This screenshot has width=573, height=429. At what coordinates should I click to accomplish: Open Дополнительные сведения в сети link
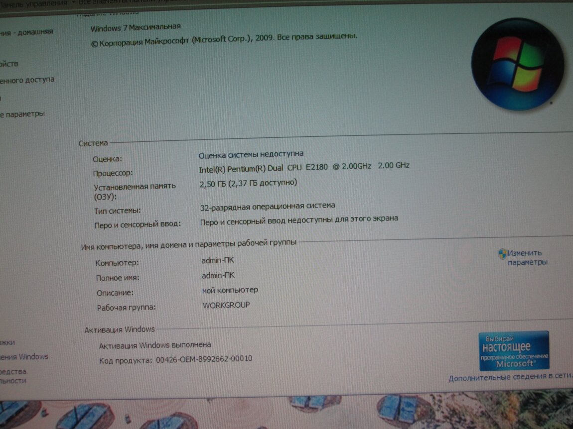tap(508, 378)
